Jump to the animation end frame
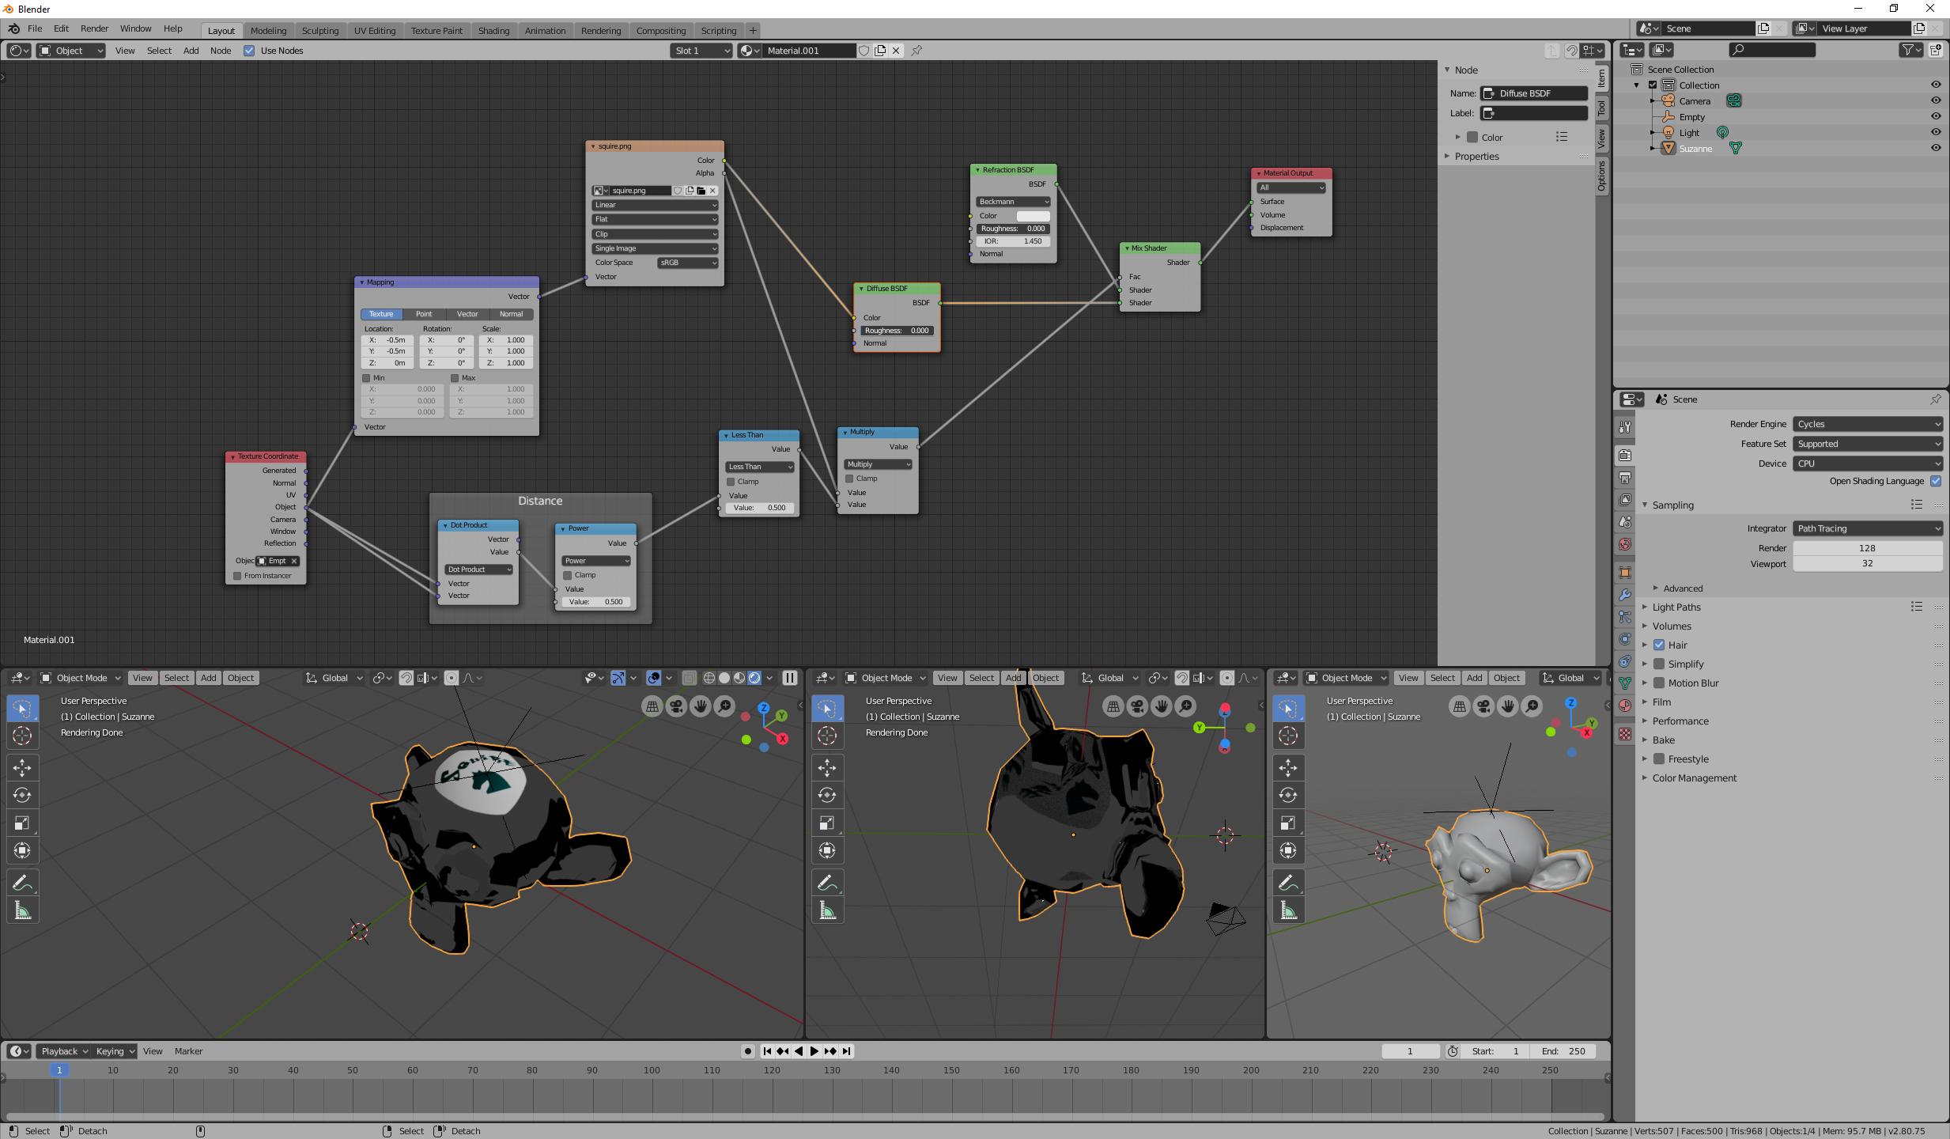1950x1139 pixels. click(847, 1051)
